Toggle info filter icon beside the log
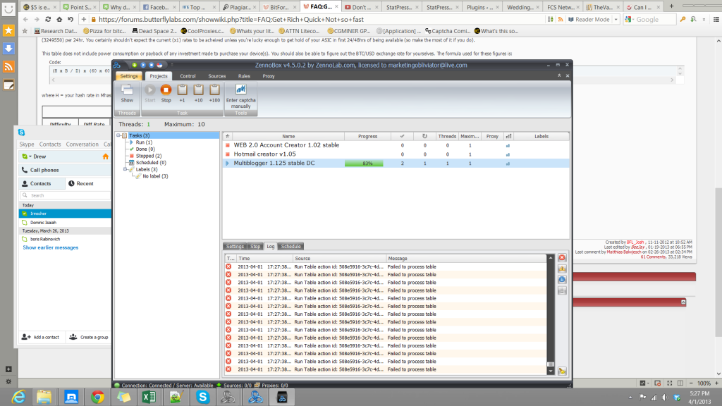 point(562,280)
